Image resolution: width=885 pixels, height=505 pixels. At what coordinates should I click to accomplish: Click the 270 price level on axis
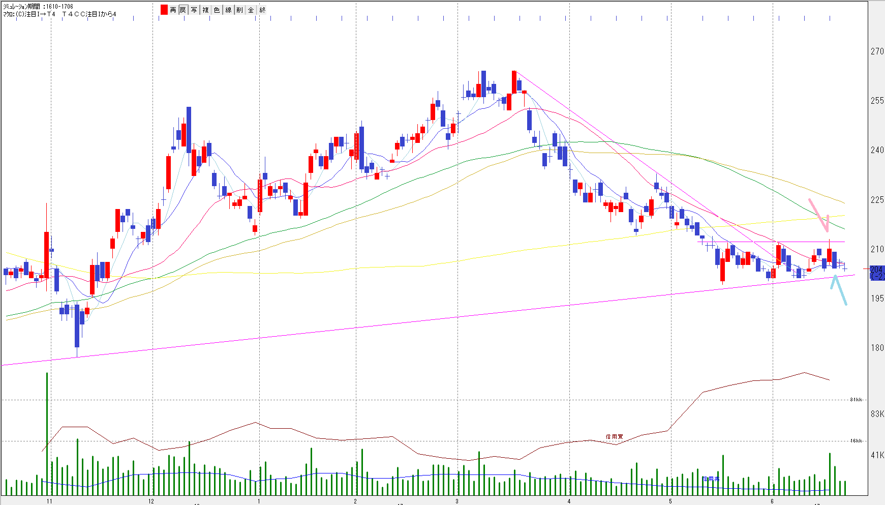coord(877,51)
